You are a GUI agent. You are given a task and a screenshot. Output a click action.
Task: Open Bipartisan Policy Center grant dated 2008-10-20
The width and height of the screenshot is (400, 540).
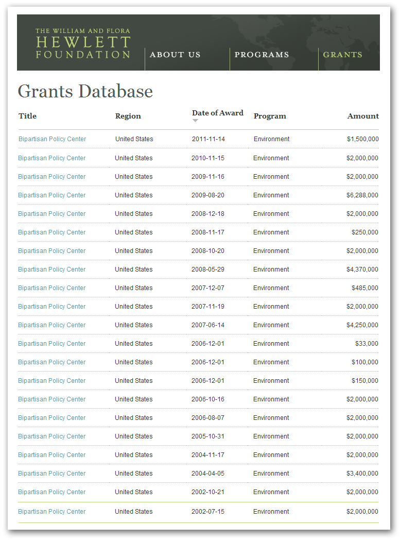(51, 251)
